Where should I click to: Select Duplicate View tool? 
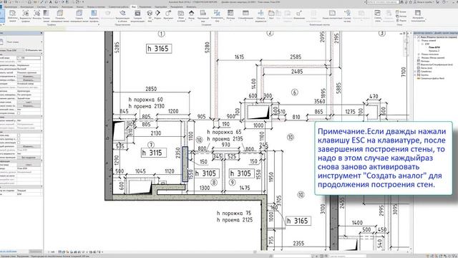point(217,16)
